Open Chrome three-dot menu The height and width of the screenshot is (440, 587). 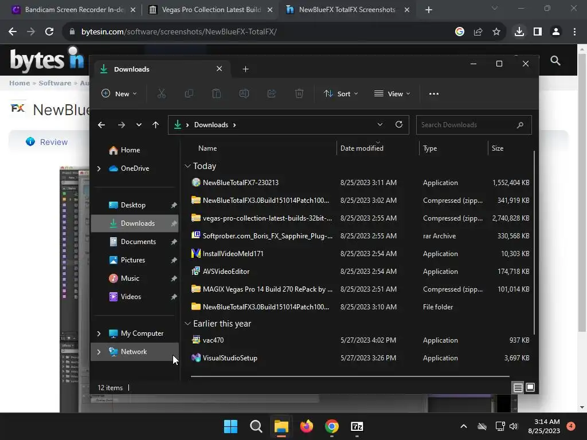pyautogui.click(x=574, y=32)
